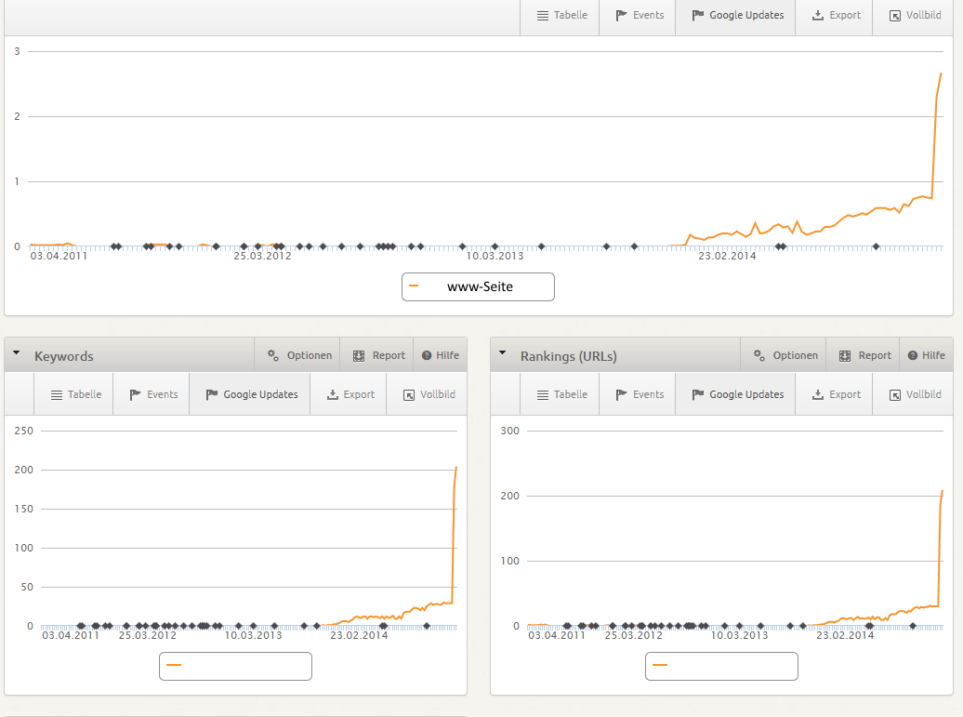Toggle the www-Seite series in the legend
963x717 pixels.
tap(477, 286)
